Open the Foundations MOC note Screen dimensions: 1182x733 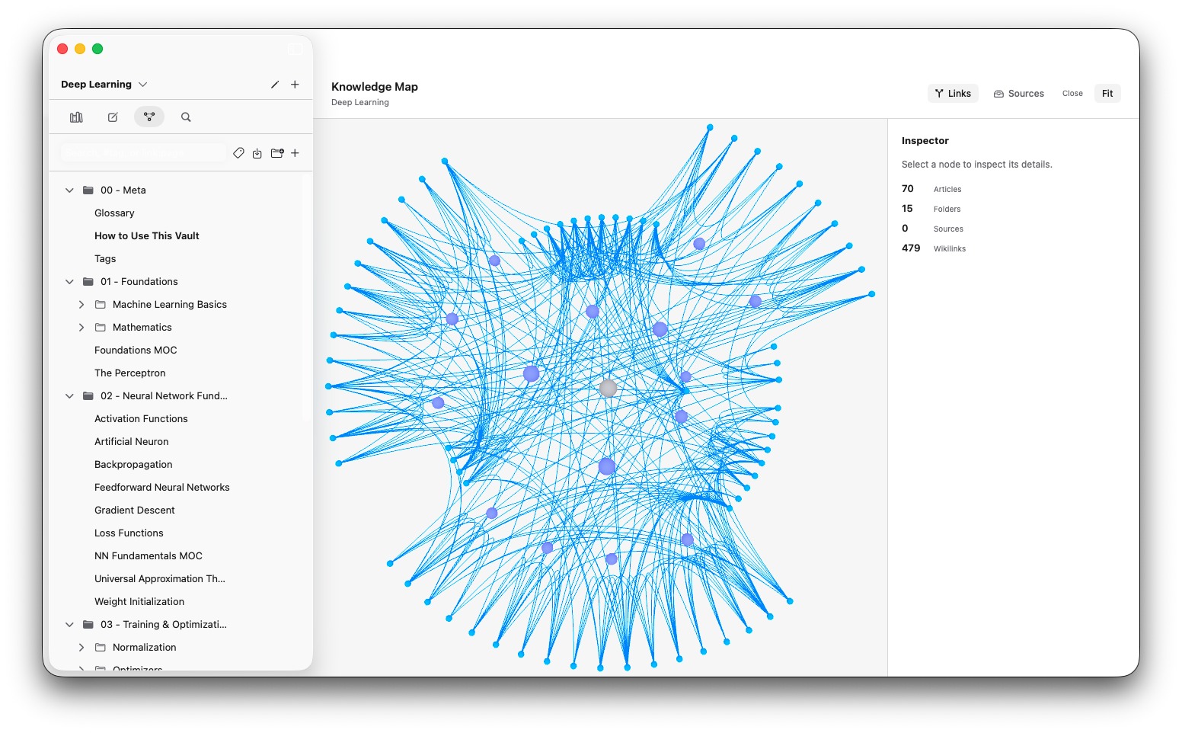[x=136, y=350]
